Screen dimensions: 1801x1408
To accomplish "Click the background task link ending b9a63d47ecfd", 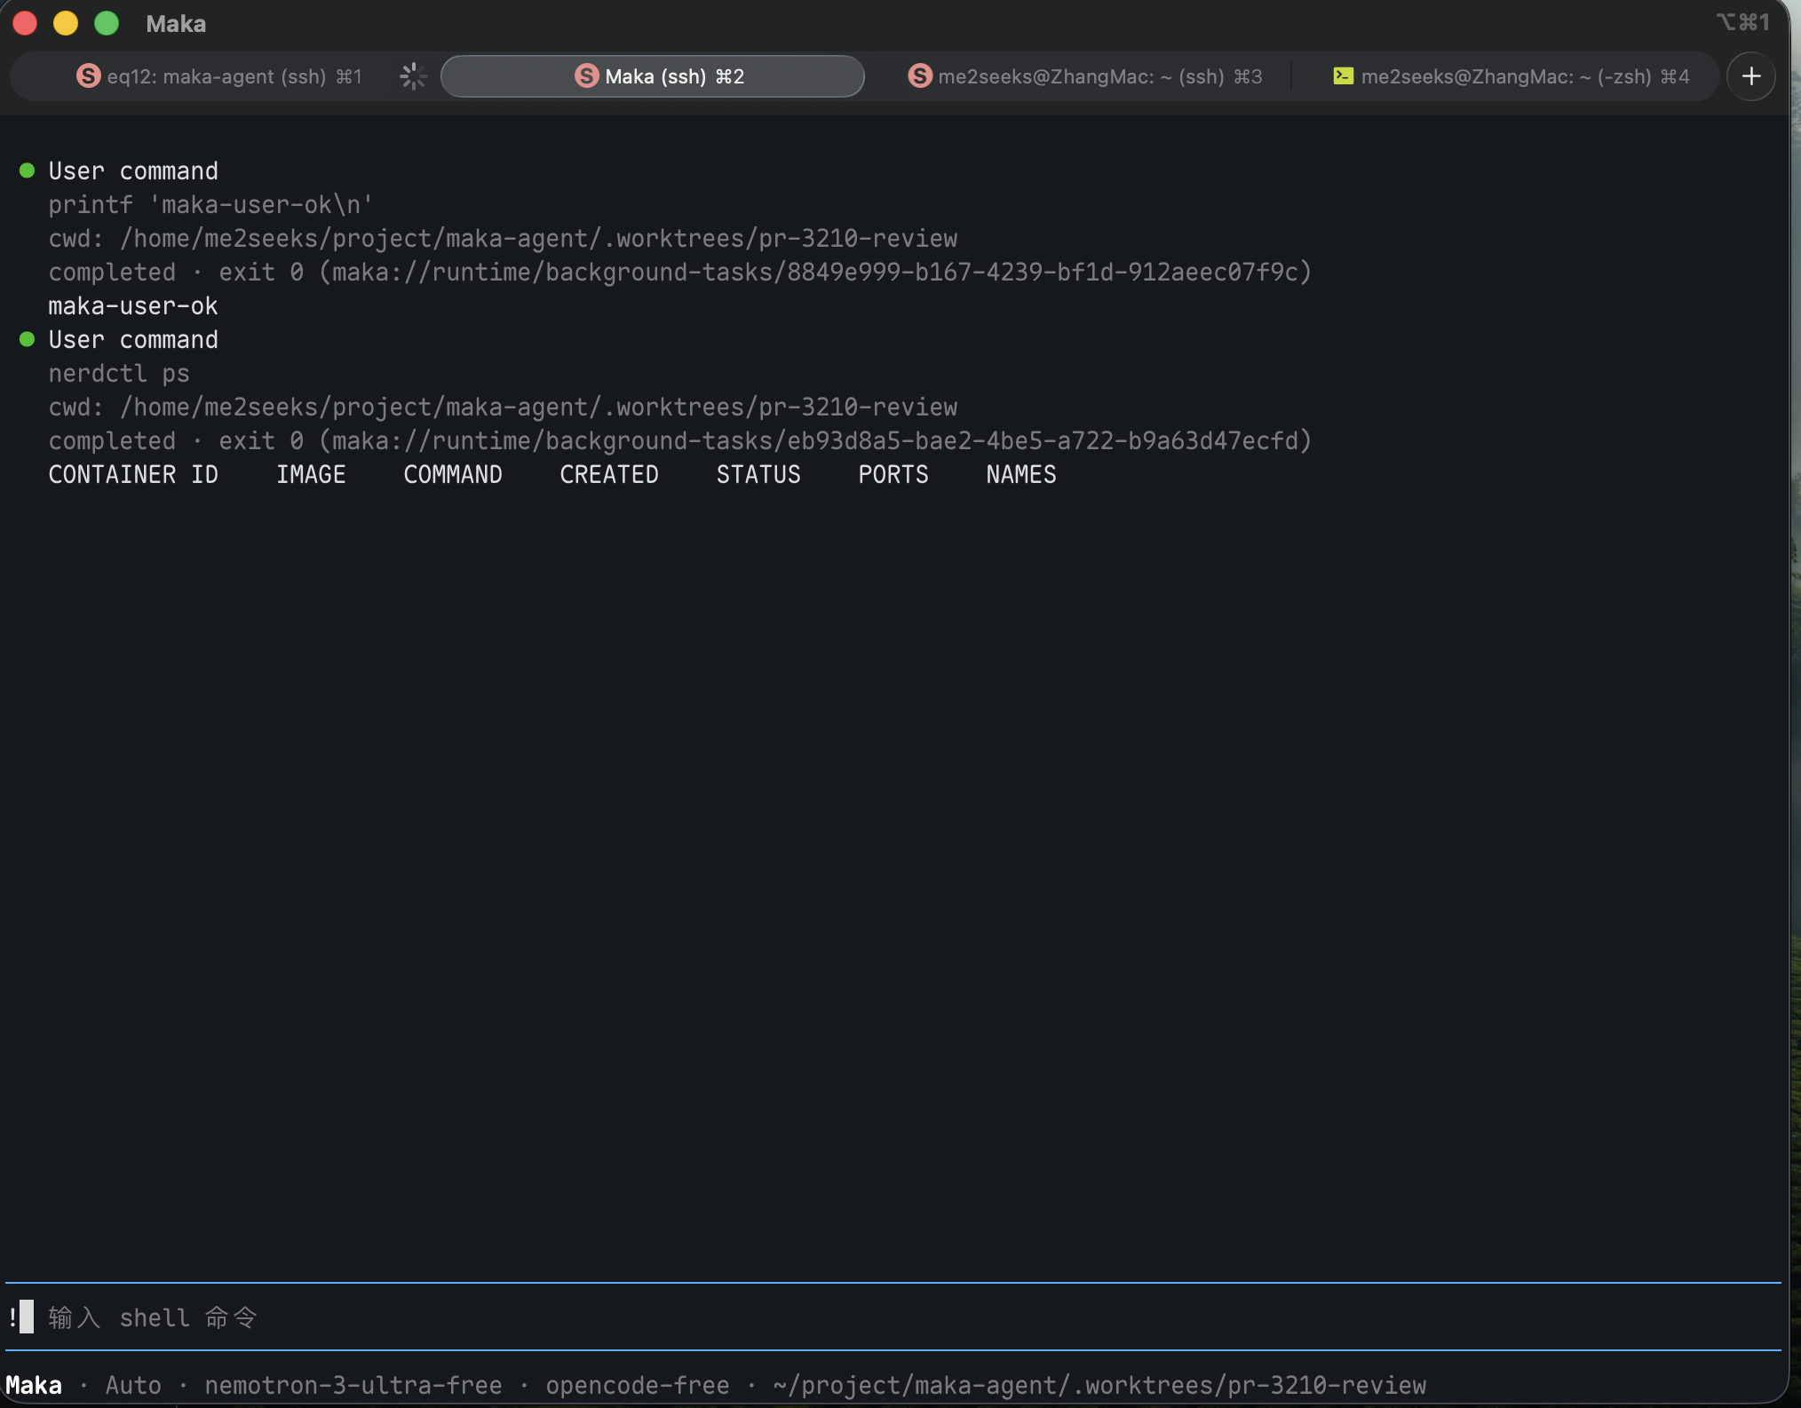I will click(x=814, y=441).
